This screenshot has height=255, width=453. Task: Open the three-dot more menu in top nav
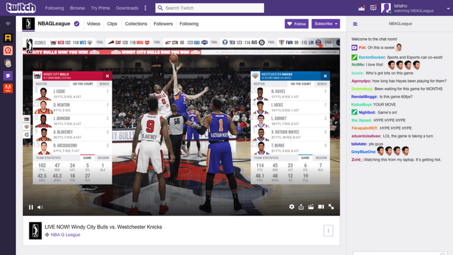[146, 8]
